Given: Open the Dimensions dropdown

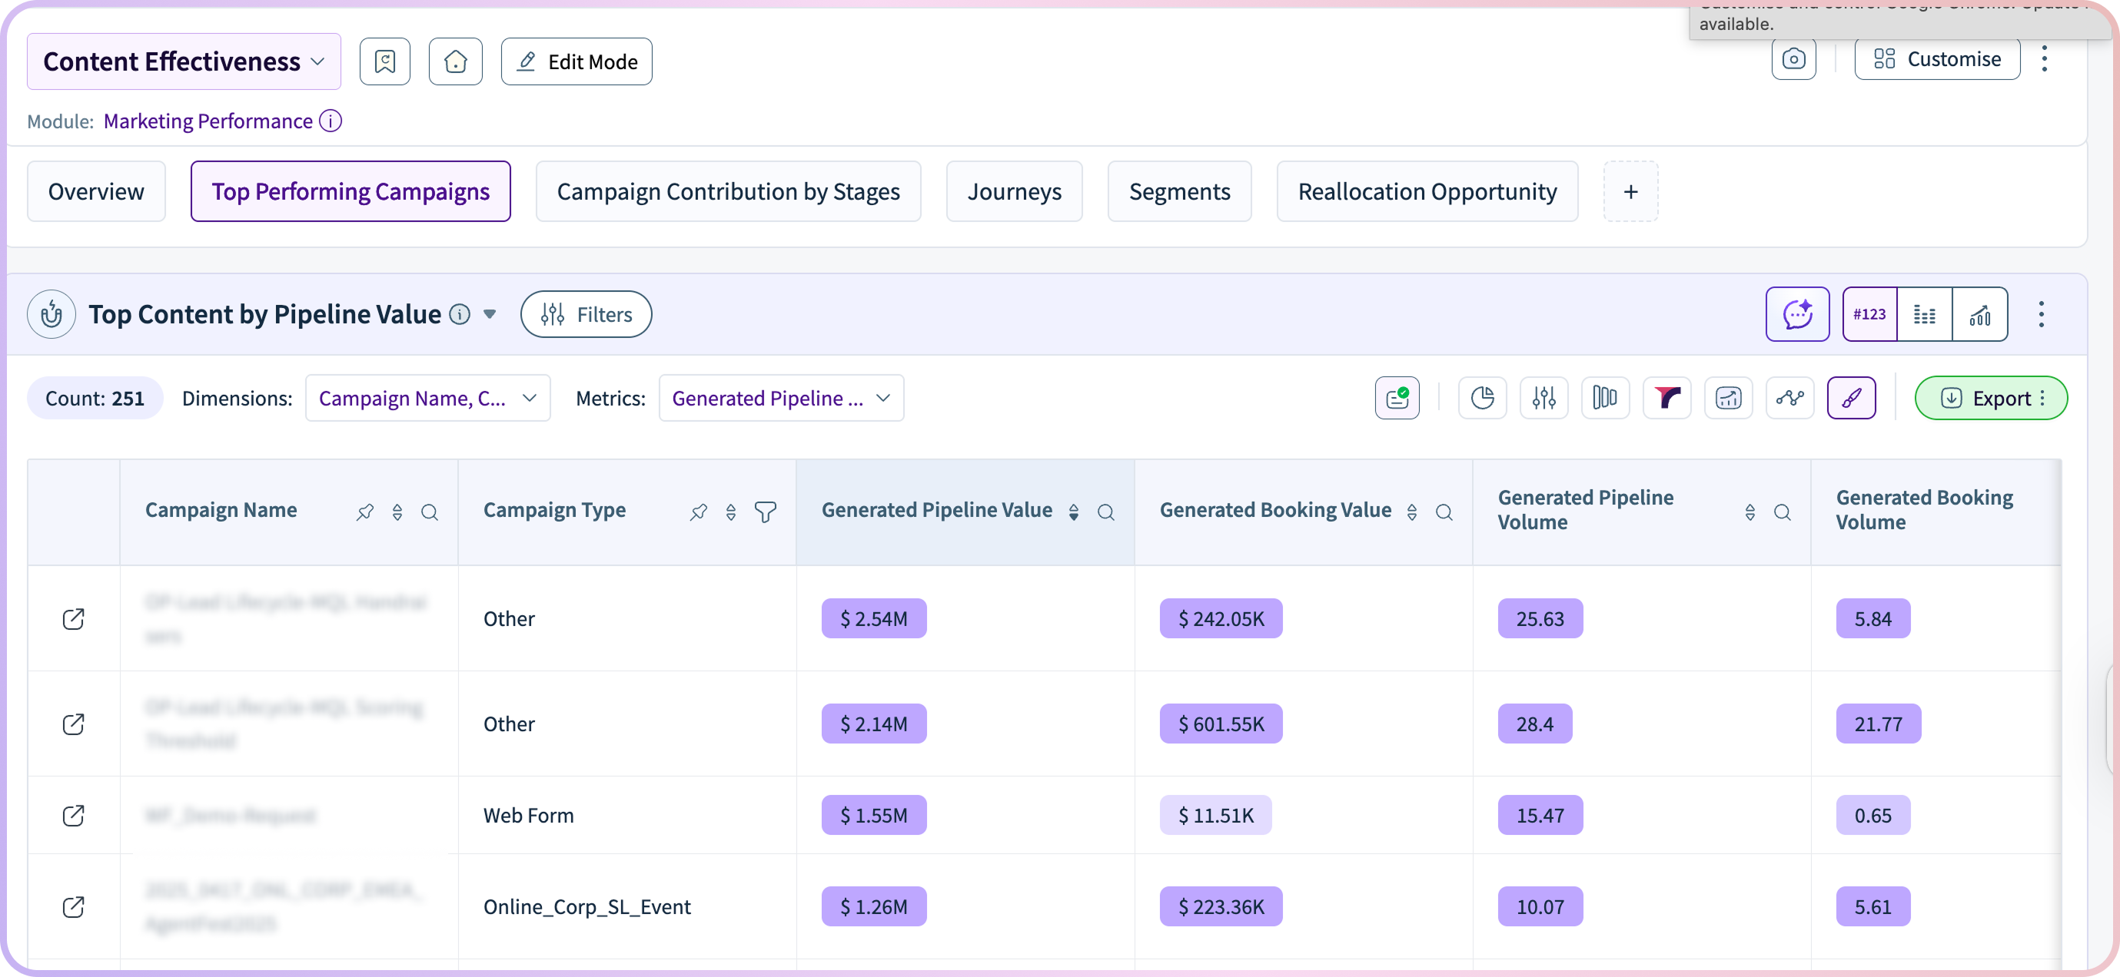Looking at the screenshot, I should pos(427,398).
